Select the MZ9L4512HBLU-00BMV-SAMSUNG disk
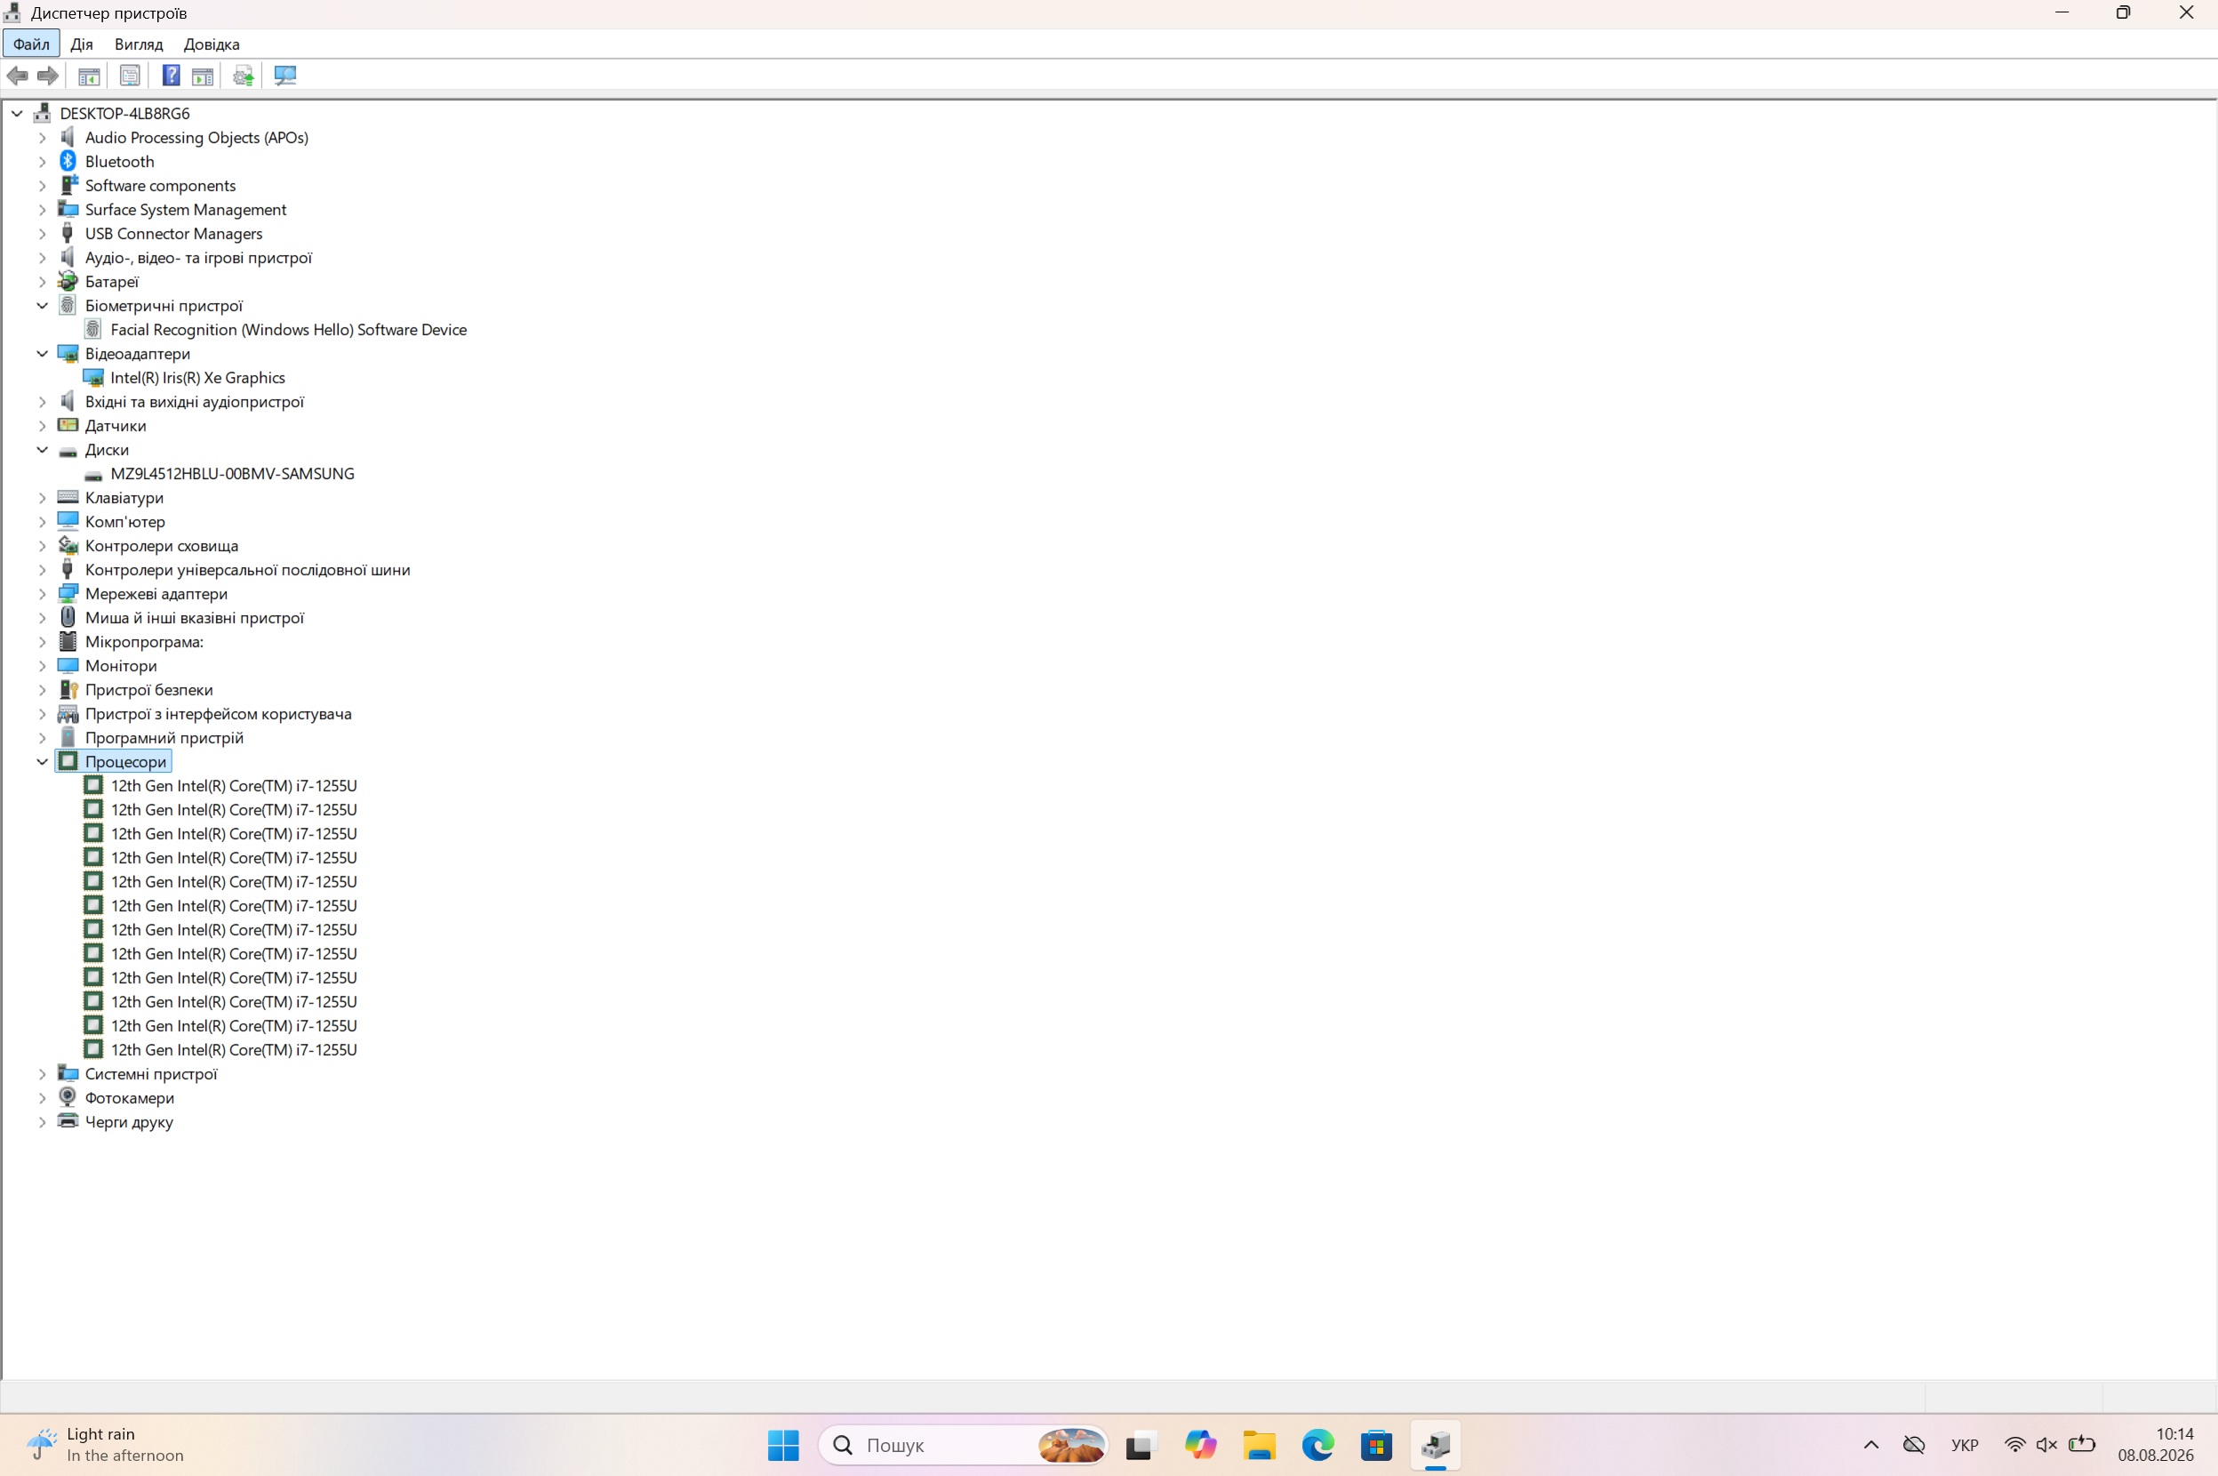This screenshot has width=2218, height=1476. pos(232,474)
